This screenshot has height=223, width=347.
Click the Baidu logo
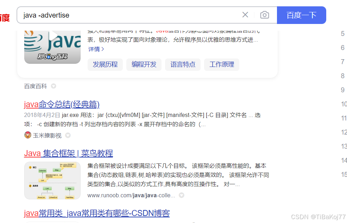click(5, 17)
